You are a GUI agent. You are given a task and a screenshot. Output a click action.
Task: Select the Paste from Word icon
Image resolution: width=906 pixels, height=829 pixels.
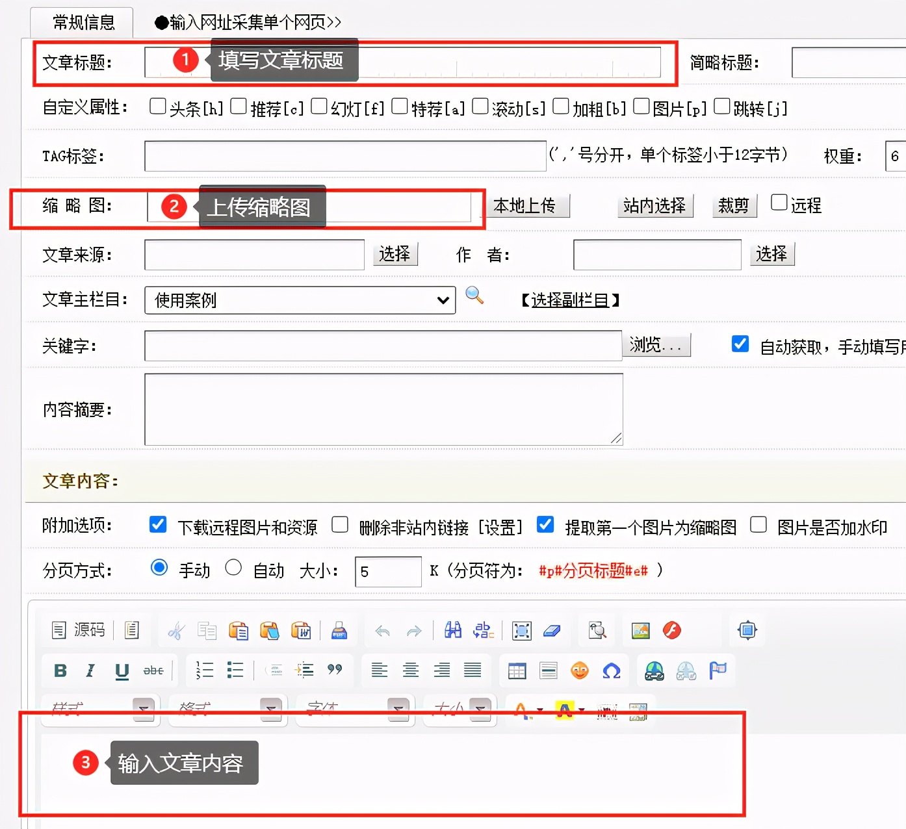(x=302, y=630)
